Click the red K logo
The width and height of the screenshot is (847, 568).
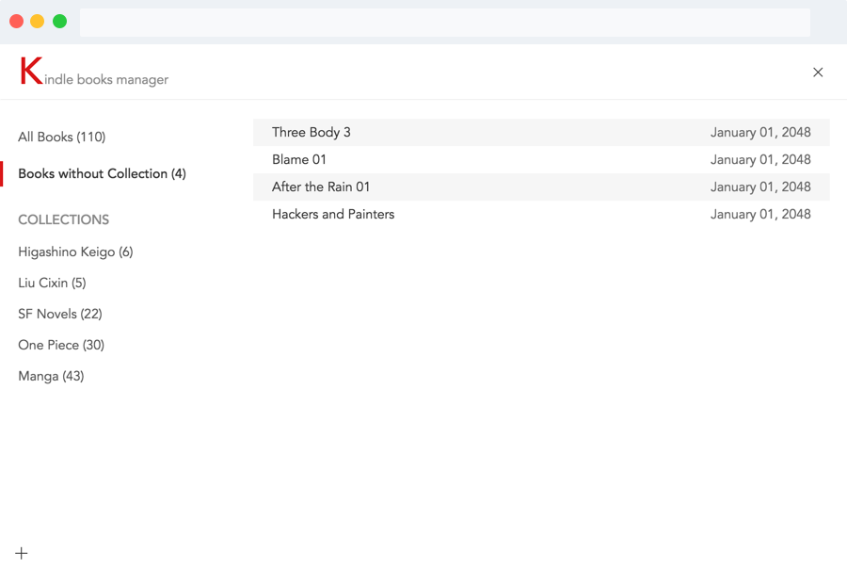[31, 72]
